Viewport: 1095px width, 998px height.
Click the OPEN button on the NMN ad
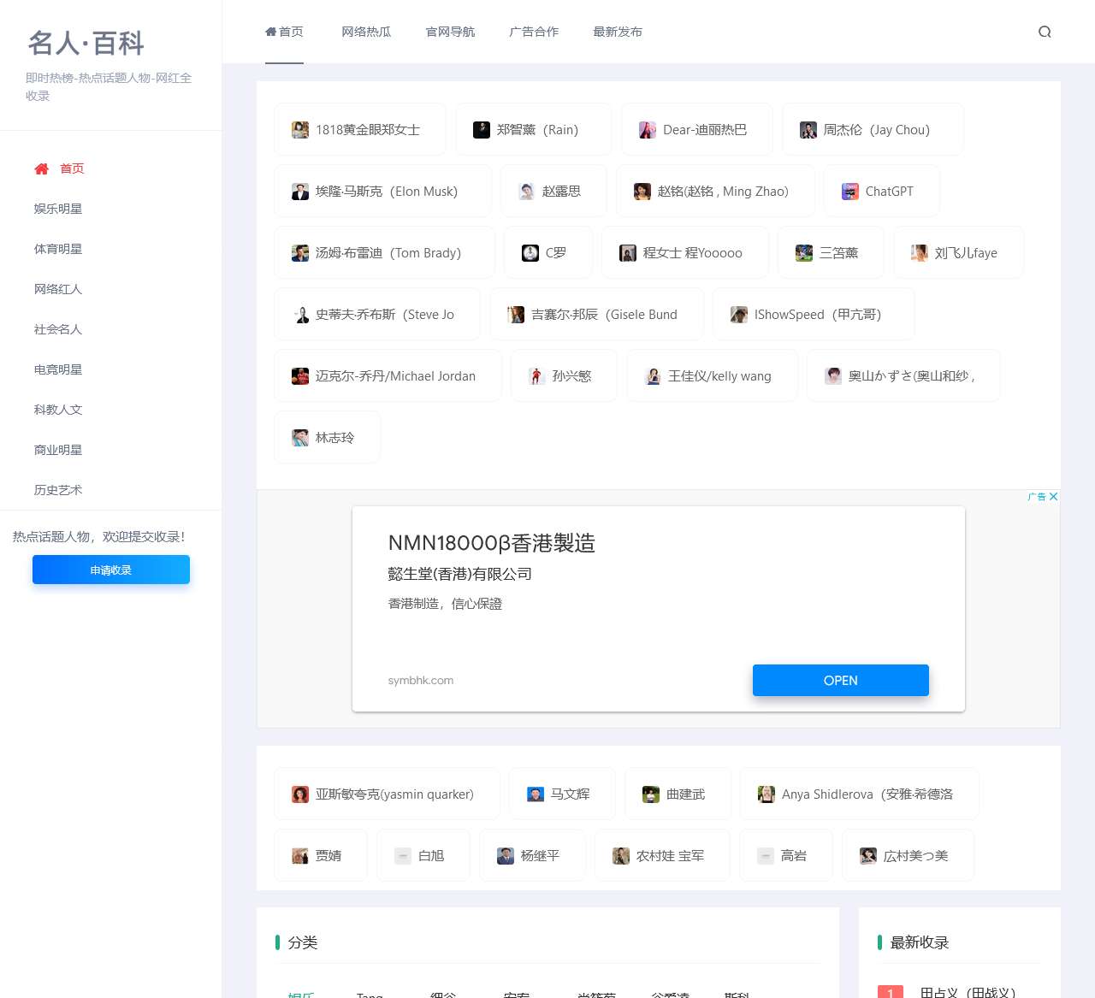[x=840, y=680]
